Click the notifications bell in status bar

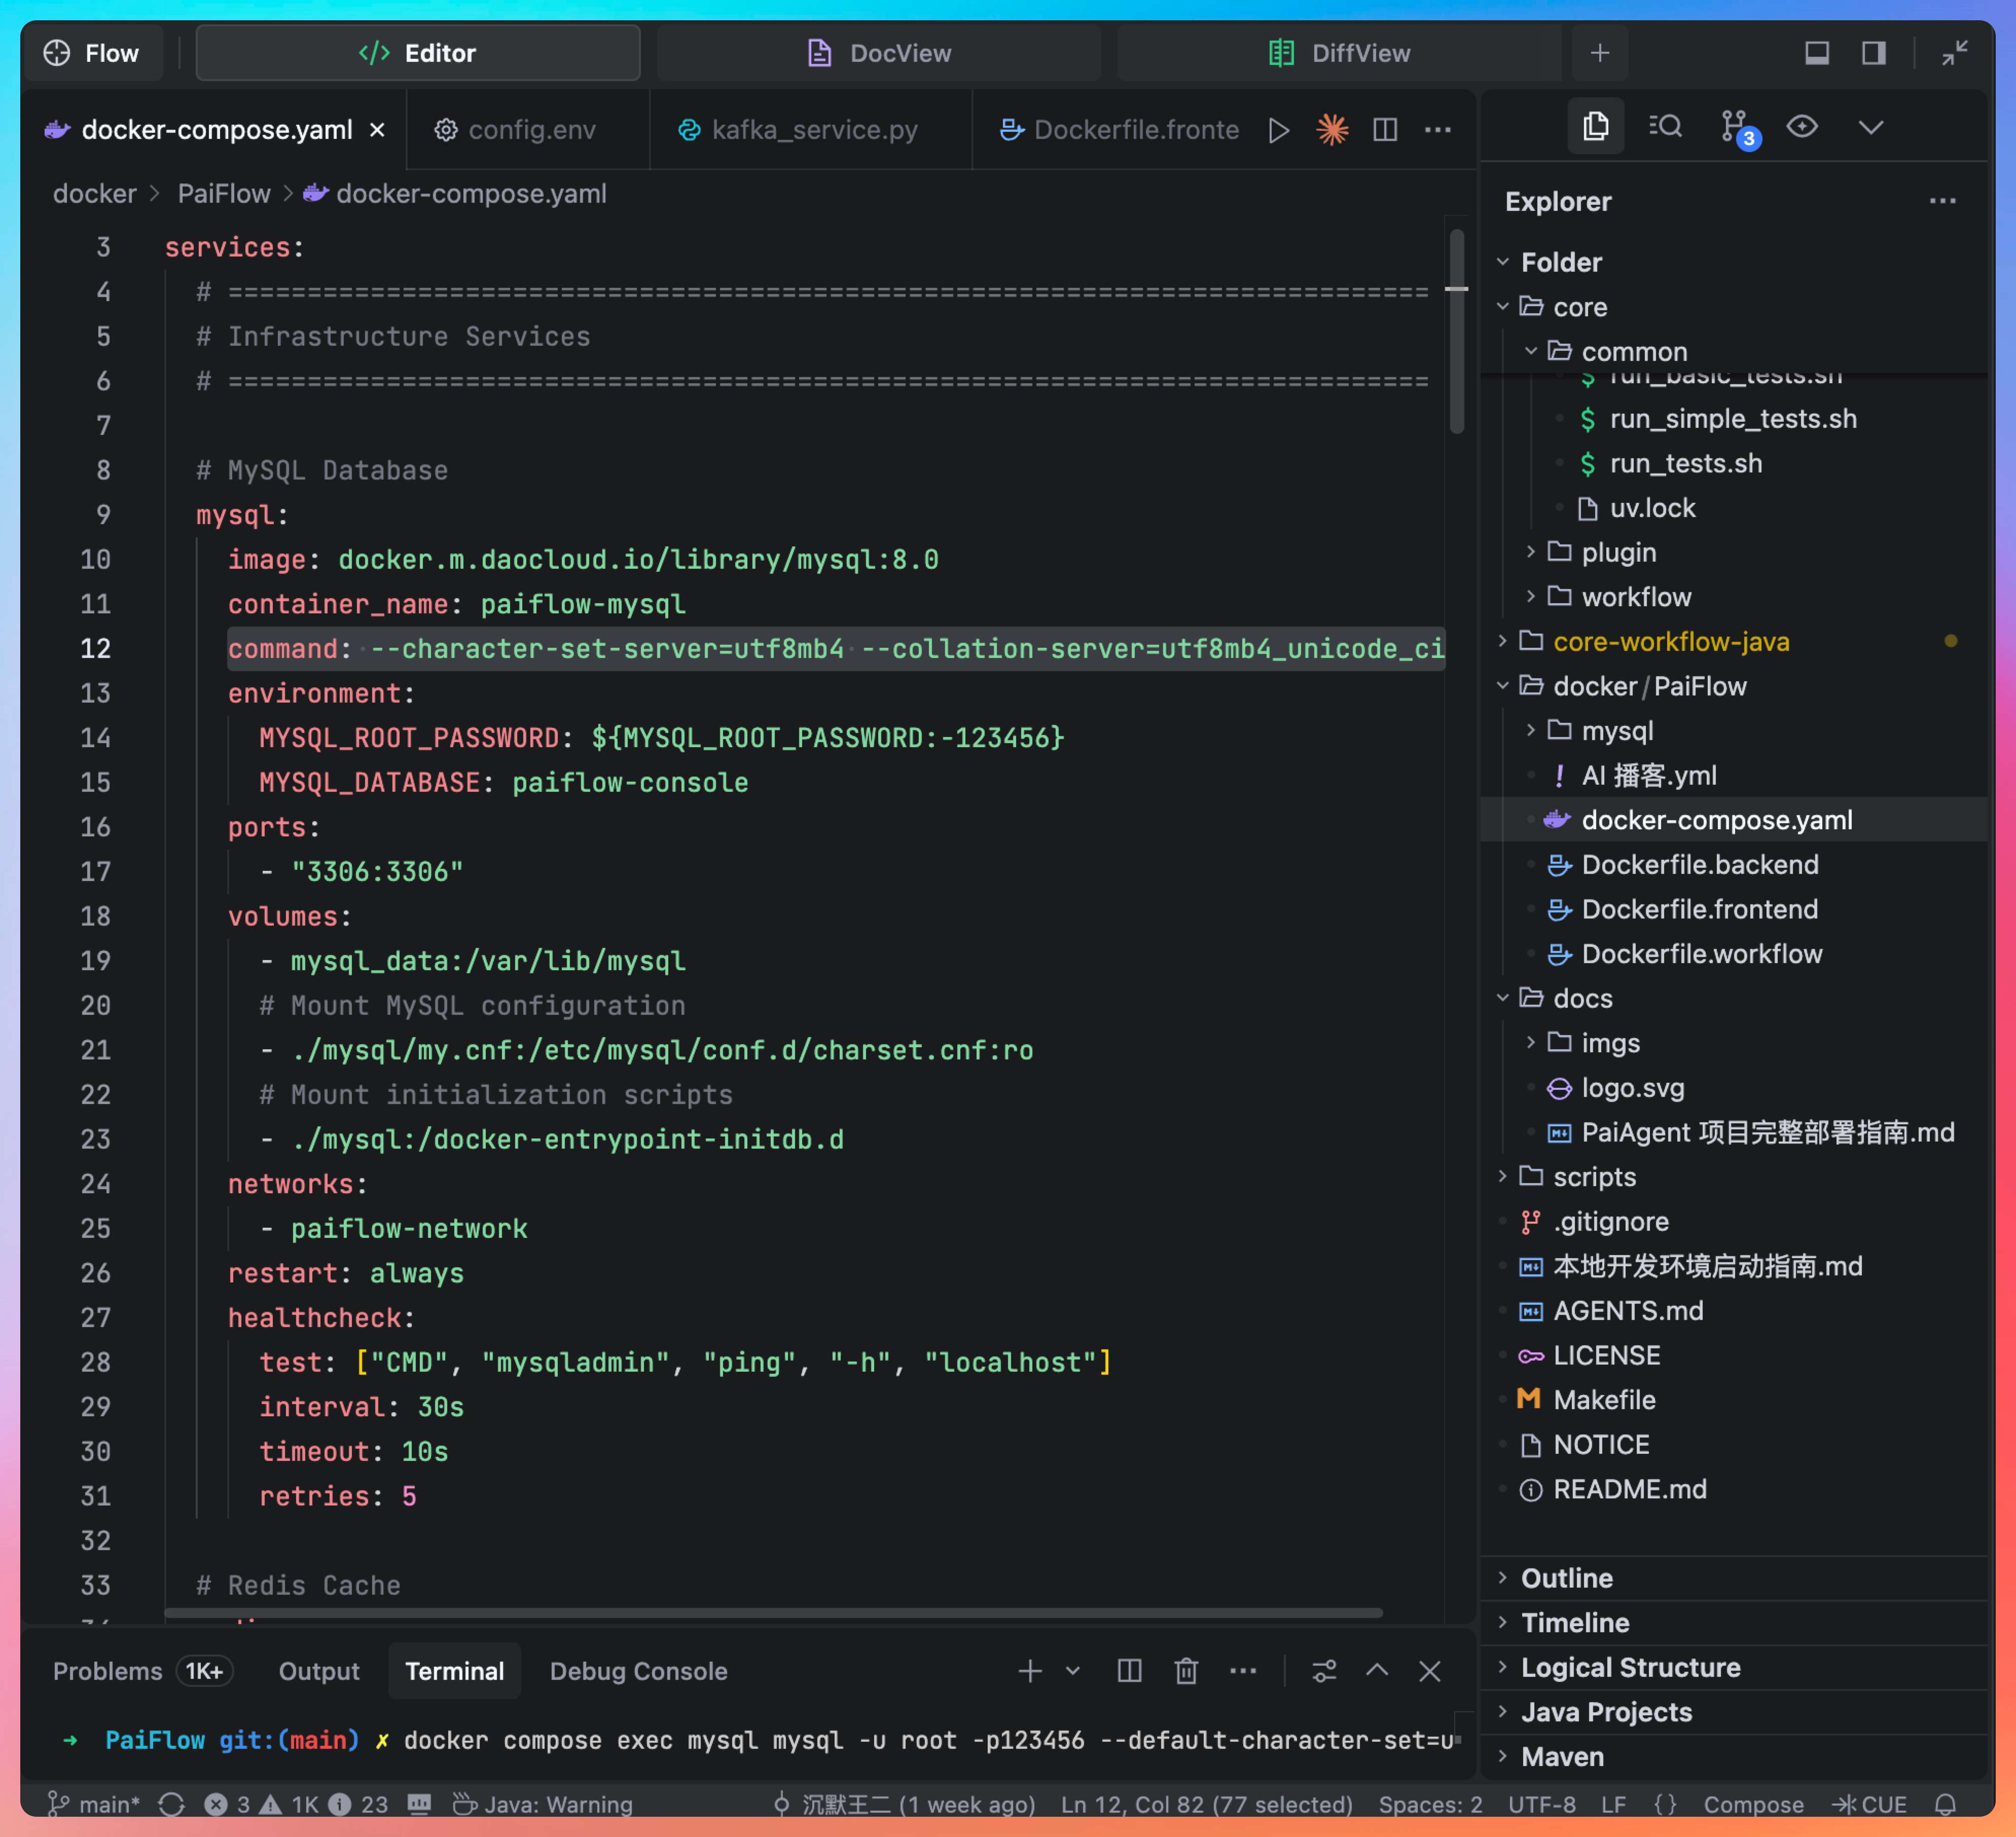click(x=1945, y=1804)
